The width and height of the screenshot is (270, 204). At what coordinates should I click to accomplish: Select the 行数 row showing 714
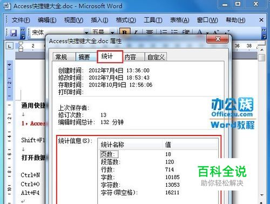coord(158,169)
